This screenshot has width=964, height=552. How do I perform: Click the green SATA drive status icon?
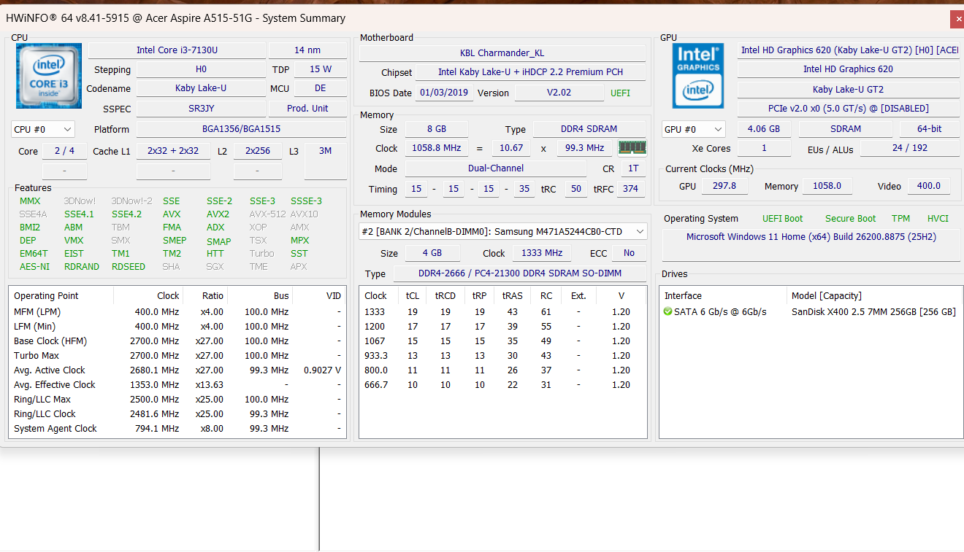point(668,311)
